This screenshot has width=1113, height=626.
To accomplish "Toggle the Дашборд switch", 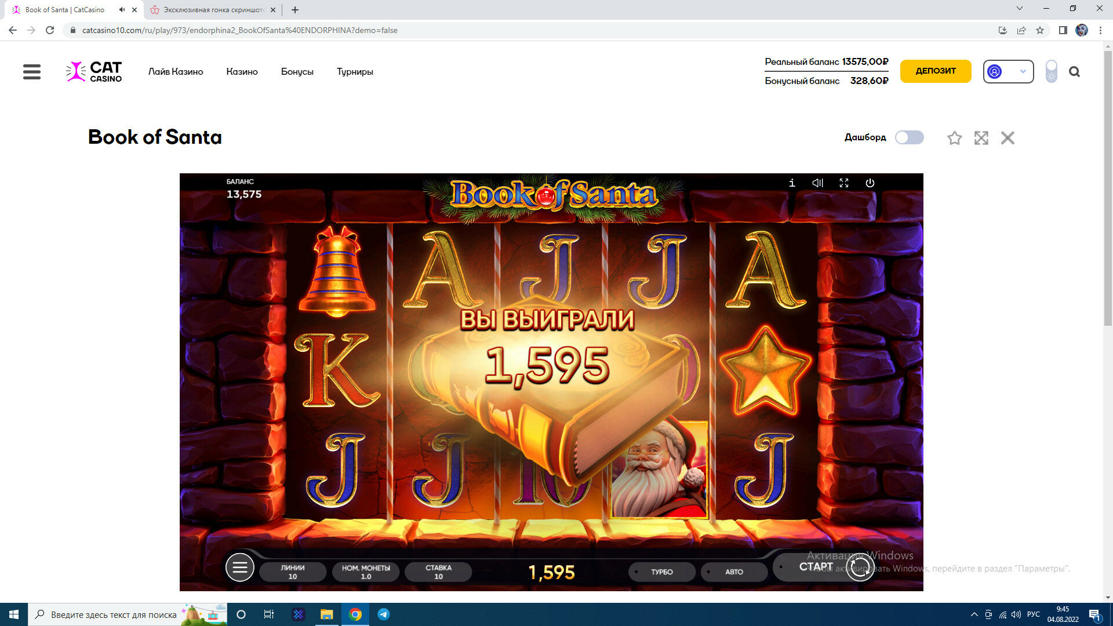I will pyautogui.click(x=909, y=137).
